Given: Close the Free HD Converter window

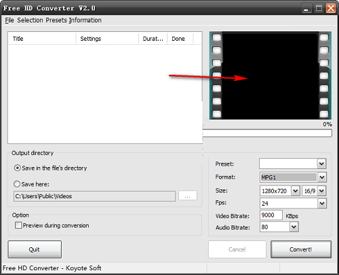Looking at the screenshot, I should pyautogui.click(x=331, y=9).
